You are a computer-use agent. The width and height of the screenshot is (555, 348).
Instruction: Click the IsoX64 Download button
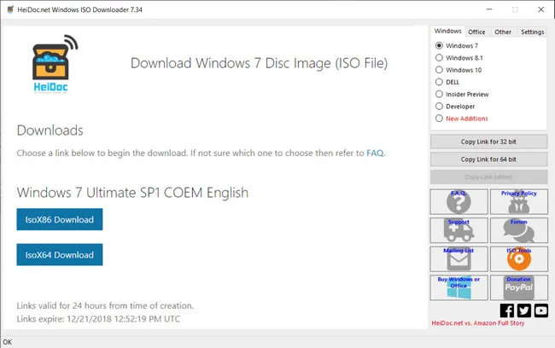click(x=60, y=255)
